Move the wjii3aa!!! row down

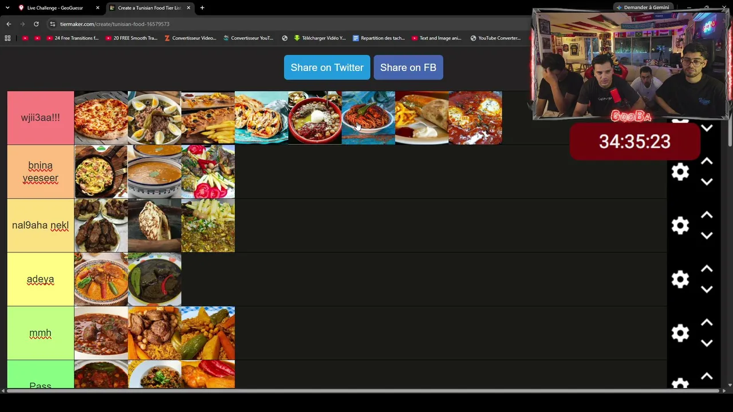[x=707, y=128]
